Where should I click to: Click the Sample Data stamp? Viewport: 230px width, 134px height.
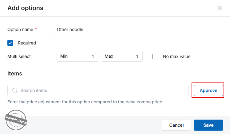click(x=16, y=120)
